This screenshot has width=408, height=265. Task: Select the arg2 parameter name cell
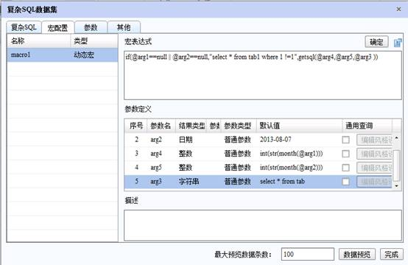[x=156, y=140]
